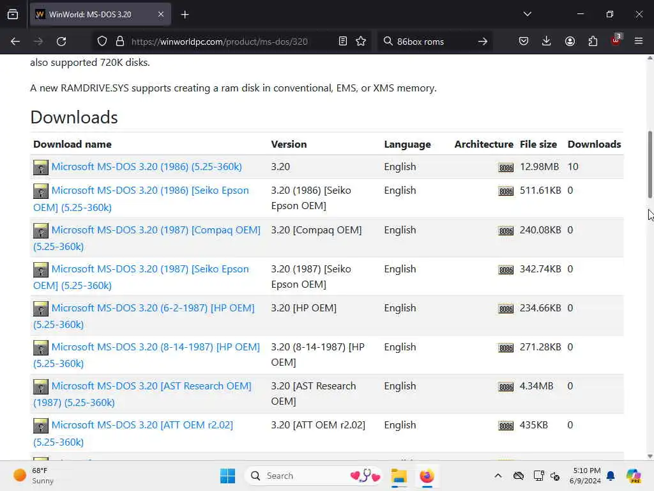Click the Language column header

pos(407,144)
